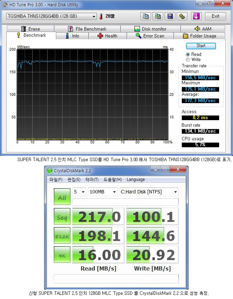Switch to the File Benchmark tab

[x=87, y=29]
